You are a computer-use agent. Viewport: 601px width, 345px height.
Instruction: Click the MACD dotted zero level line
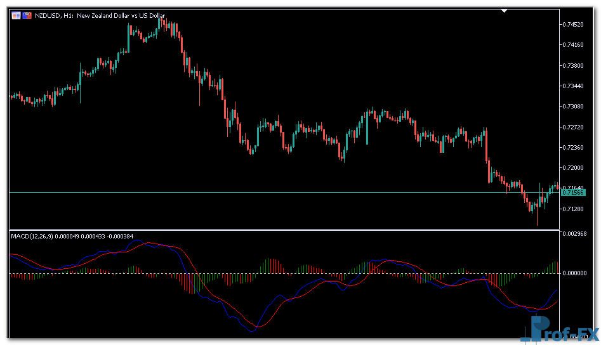pos(317,274)
